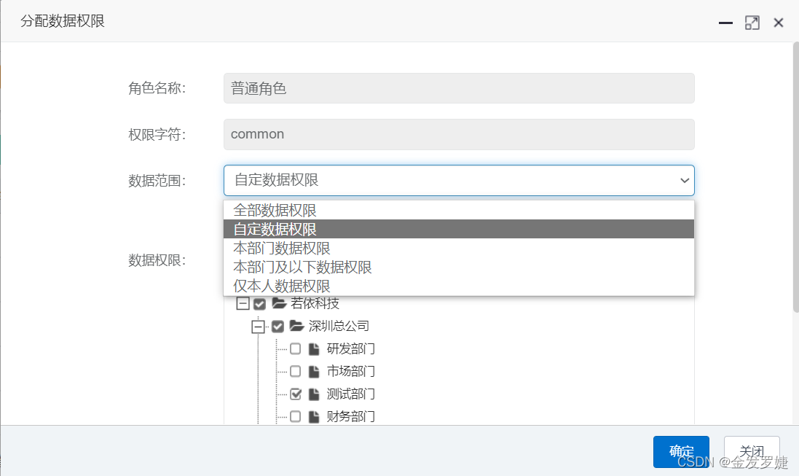The width and height of the screenshot is (799, 476).
Task: Click the 测试部门 tree label
Action: [350, 394]
